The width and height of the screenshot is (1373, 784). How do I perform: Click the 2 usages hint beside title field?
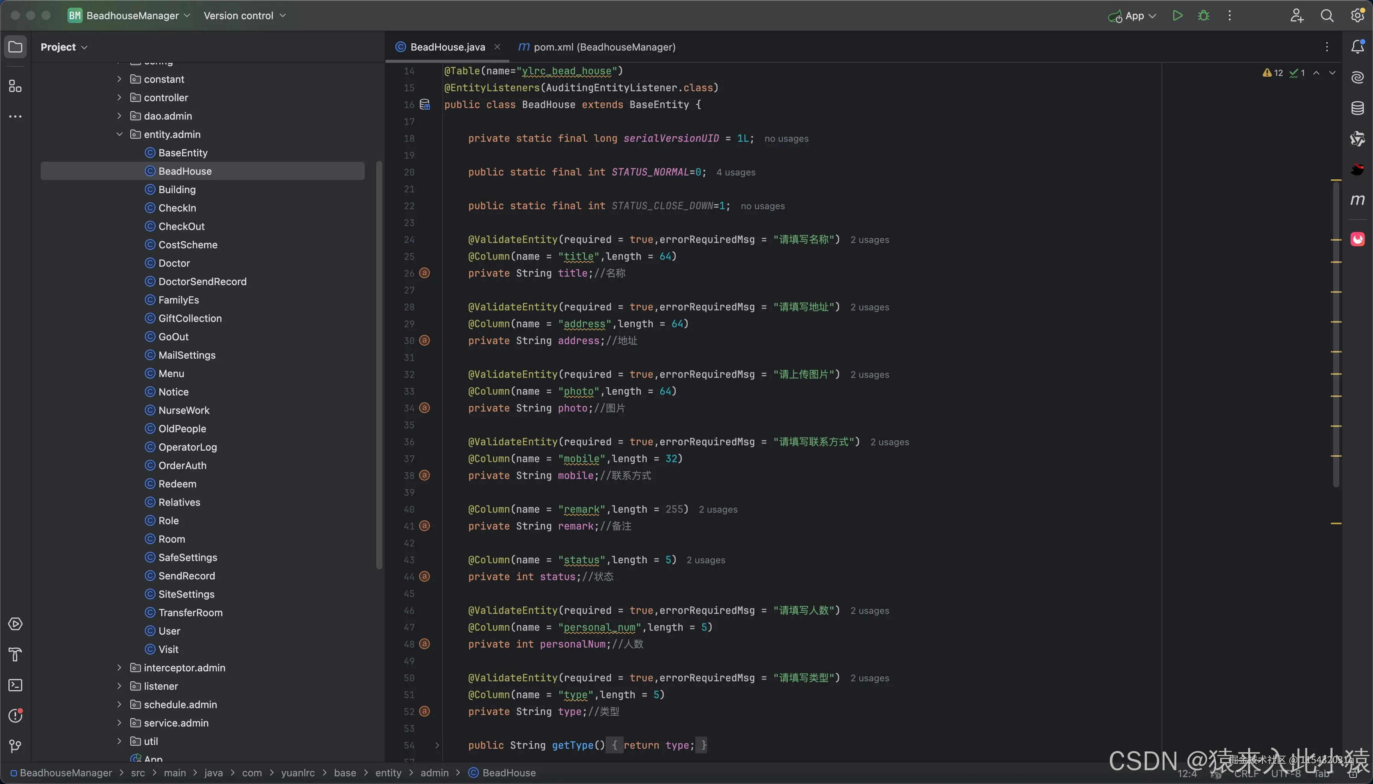869,240
